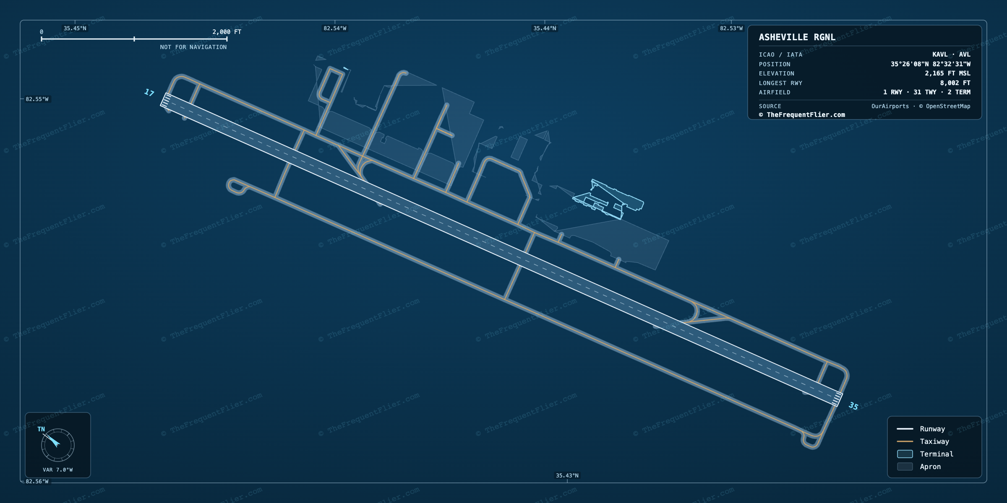Click the true north compass icon

coord(58,445)
